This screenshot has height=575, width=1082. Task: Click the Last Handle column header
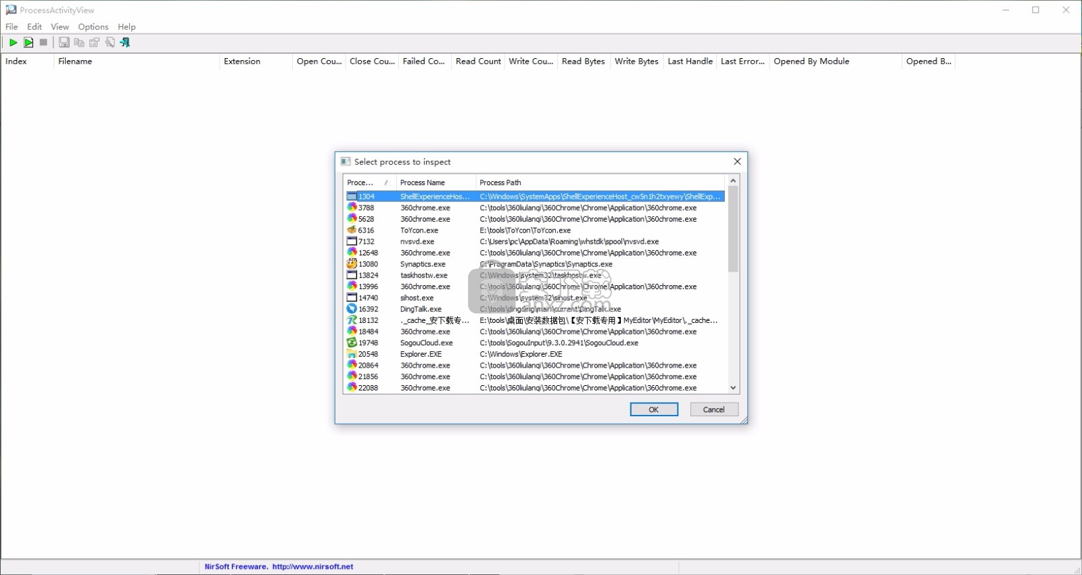(x=690, y=61)
